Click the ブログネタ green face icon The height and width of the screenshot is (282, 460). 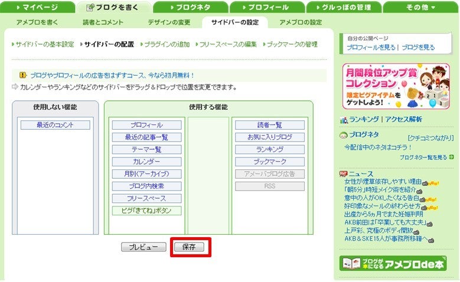[343, 135]
